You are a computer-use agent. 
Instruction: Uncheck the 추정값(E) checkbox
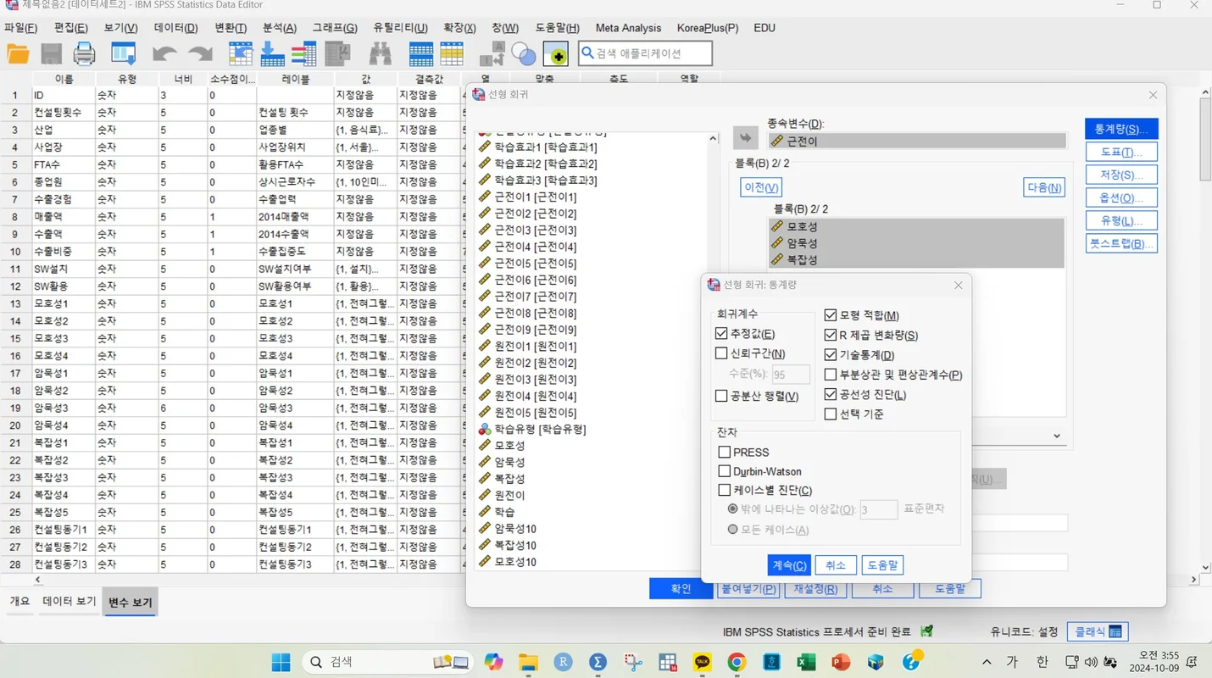pos(721,334)
